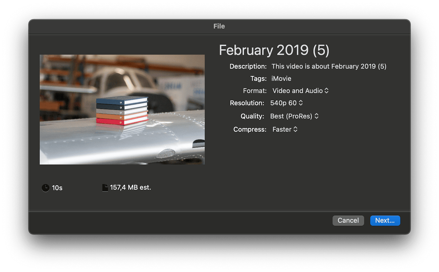Image resolution: width=439 pixels, height=272 pixels.
Task: Click the chevron arrows beside Faster
Action: [x=295, y=129]
